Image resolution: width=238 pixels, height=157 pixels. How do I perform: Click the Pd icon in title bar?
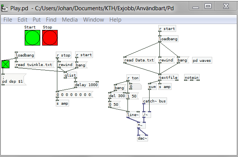click(4, 8)
